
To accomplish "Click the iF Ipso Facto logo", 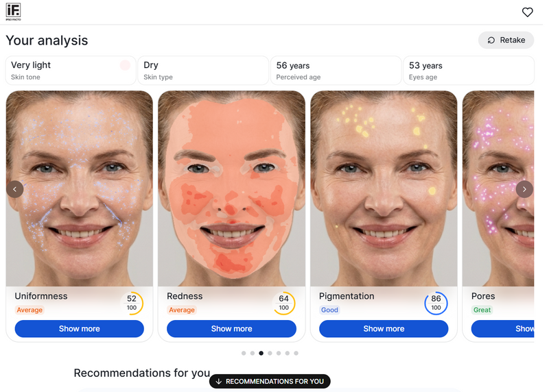I will pyautogui.click(x=13, y=12).
